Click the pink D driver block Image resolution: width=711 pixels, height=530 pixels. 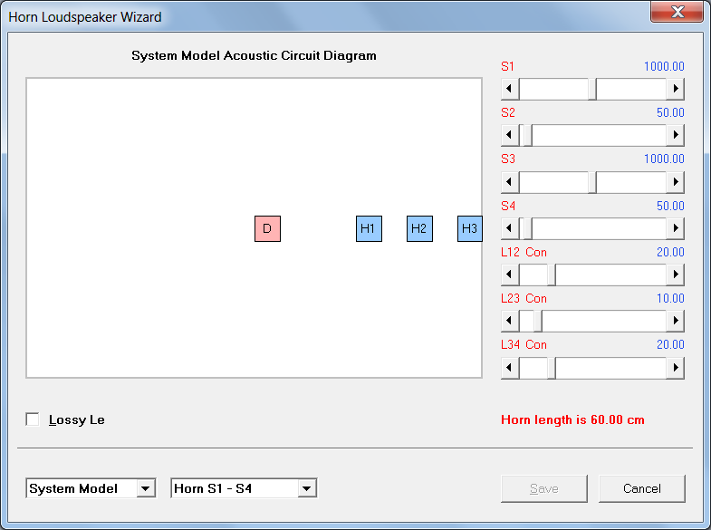click(267, 228)
